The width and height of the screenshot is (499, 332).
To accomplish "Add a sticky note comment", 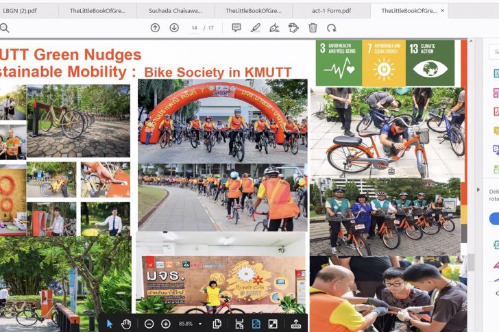I will pyautogui.click(x=236, y=27).
